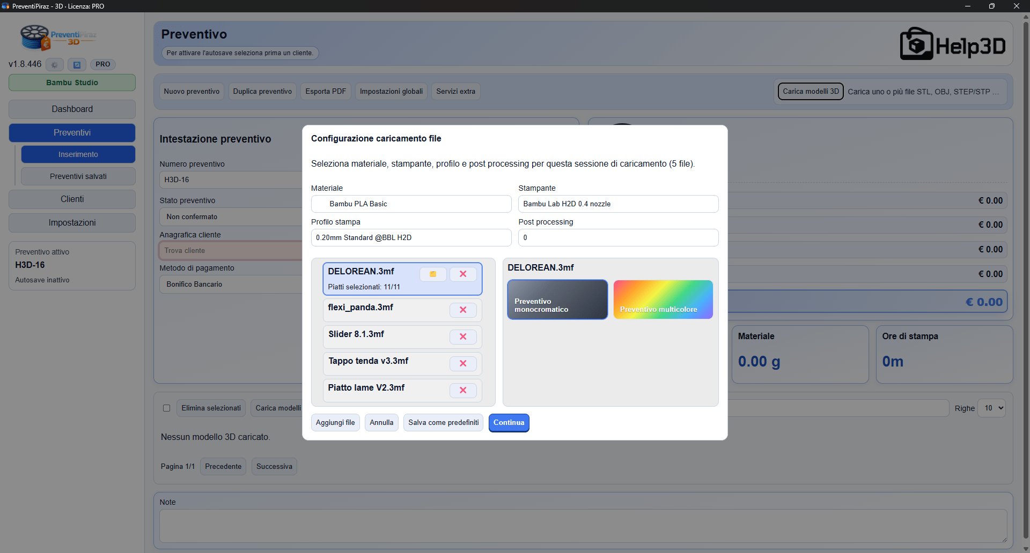
Task: Expand the Stampante selector
Action: pyautogui.click(x=618, y=204)
